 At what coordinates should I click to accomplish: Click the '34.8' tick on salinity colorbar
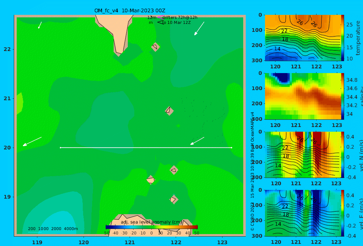tap(352, 80)
